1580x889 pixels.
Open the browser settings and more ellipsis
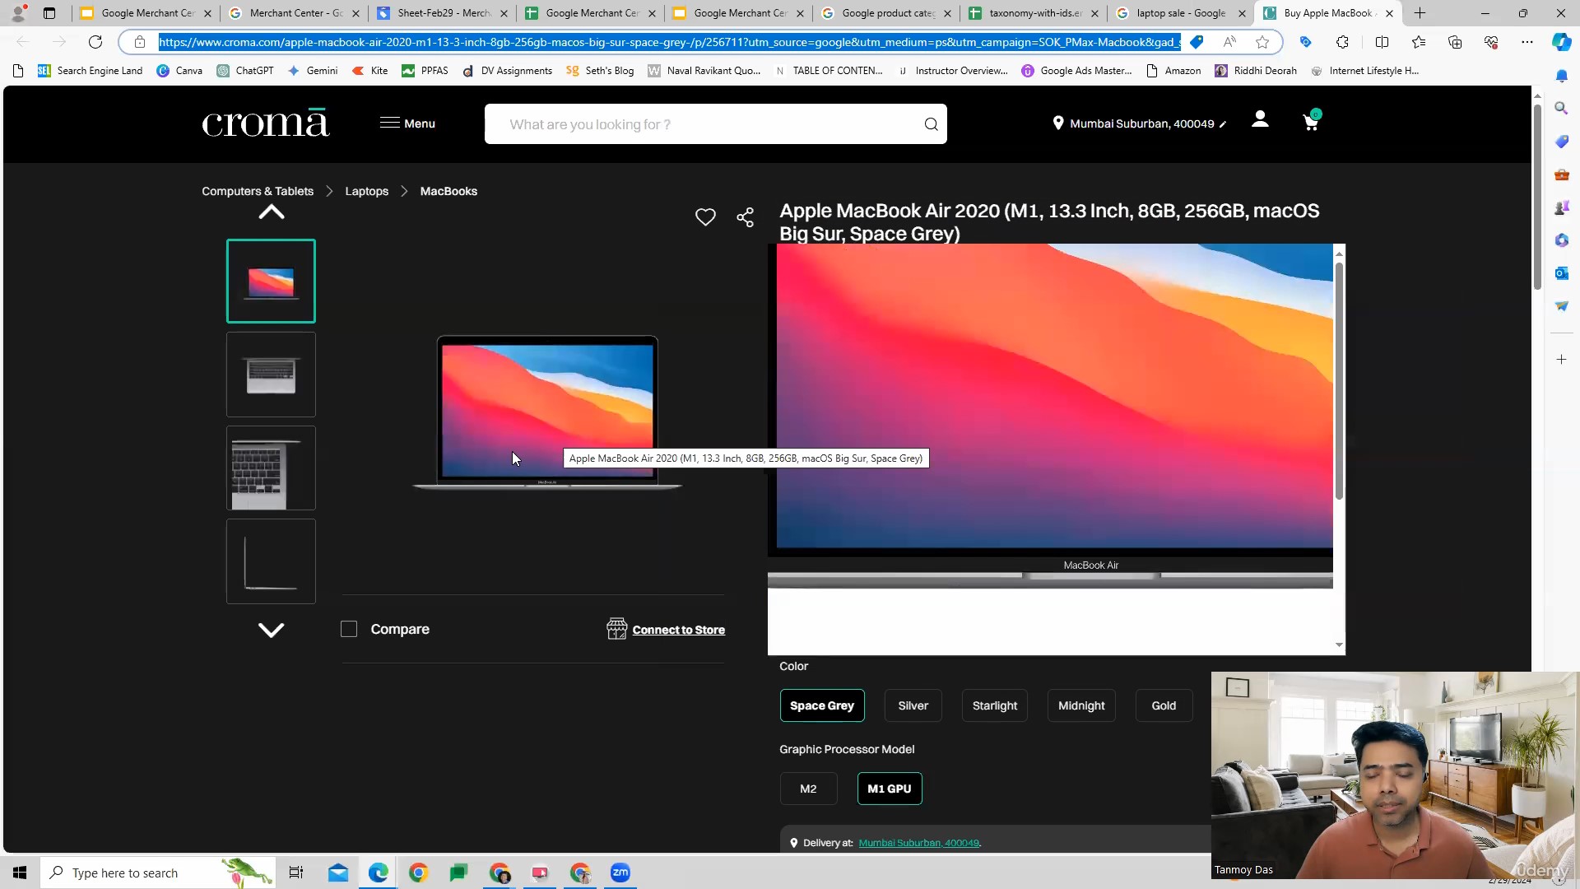click(x=1527, y=42)
